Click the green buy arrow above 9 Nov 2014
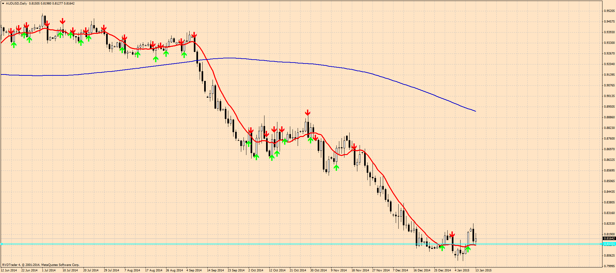The image size is (616, 273). (336, 168)
